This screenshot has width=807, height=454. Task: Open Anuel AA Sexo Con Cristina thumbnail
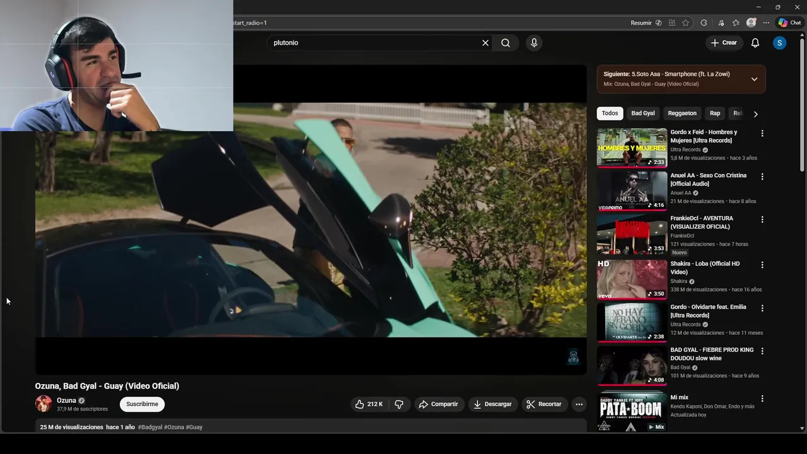pyautogui.click(x=632, y=191)
